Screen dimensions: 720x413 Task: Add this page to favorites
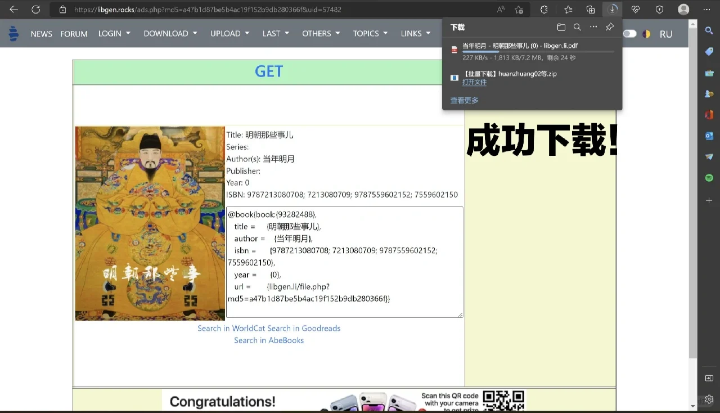pyautogui.click(x=519, y=10)
